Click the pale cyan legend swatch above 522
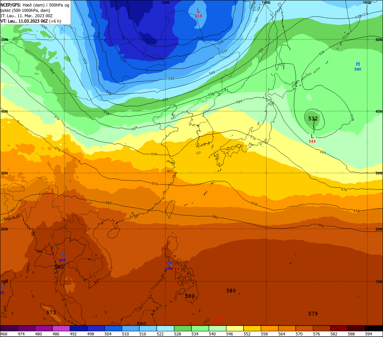383x337 pixels. pyautogui.click(x=165, y=328)
